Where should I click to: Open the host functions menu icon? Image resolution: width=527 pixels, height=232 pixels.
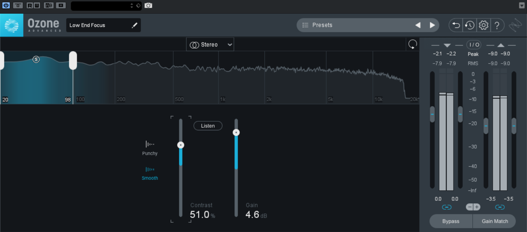(61, 5)
